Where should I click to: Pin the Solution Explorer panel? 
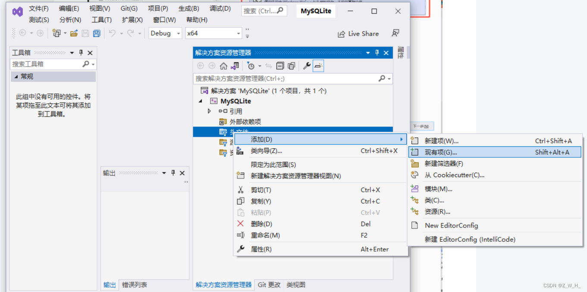point(377,52)
